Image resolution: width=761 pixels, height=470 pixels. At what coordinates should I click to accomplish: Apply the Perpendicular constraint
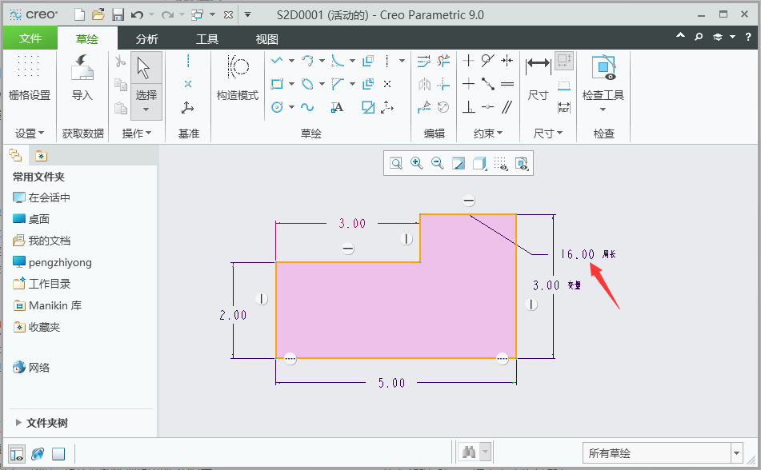tap(468, 107)
